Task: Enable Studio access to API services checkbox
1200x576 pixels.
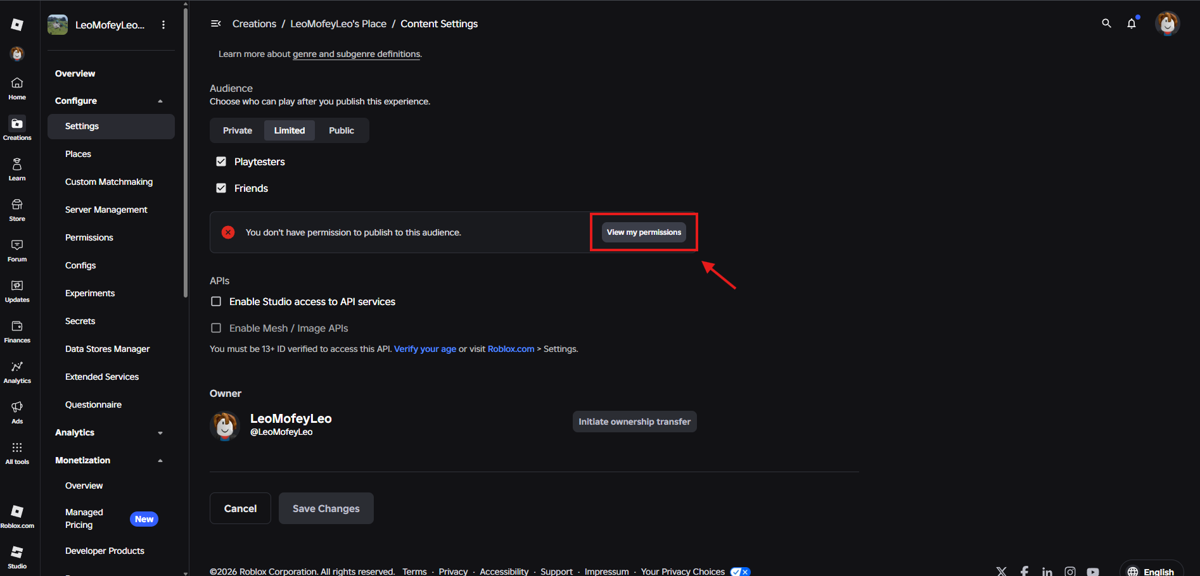Action: point(216,301)
